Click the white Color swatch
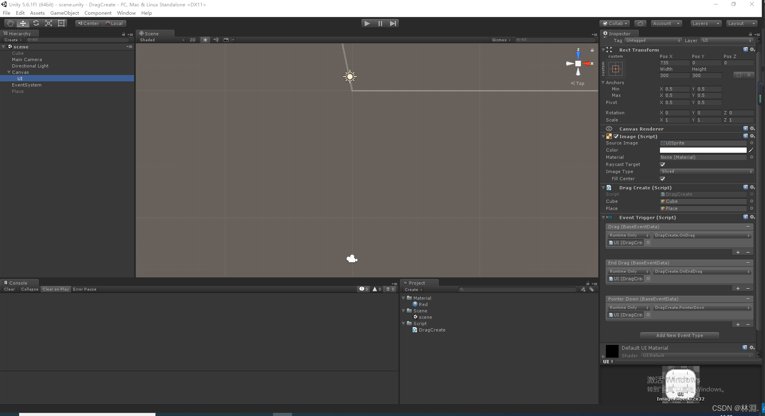Viewport: 765px width, 416px height. pos(703,150)
